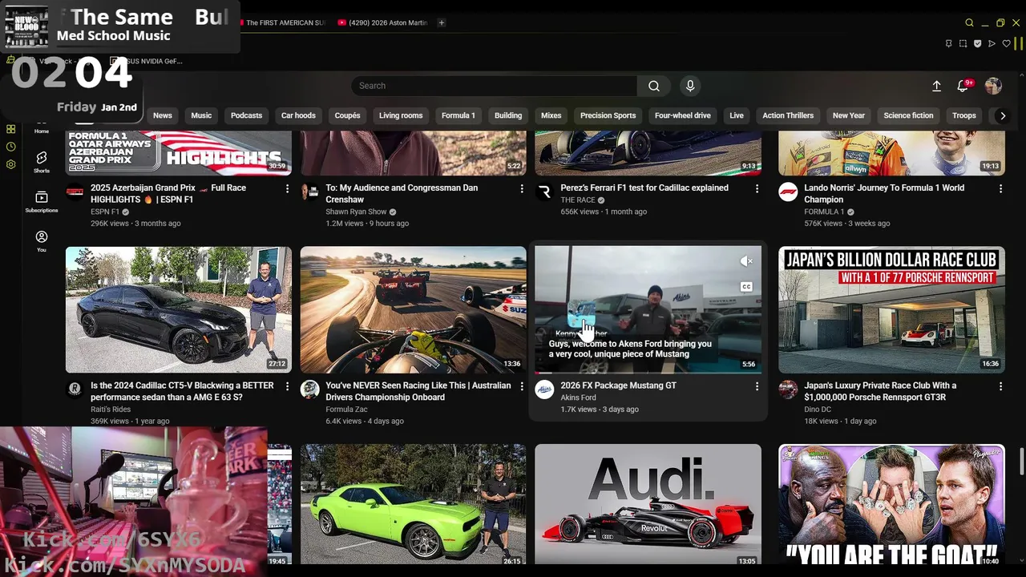Switch to The FIRST AMERICAN browser tab
1026x577 pixels.
click(x=285, y=22)
